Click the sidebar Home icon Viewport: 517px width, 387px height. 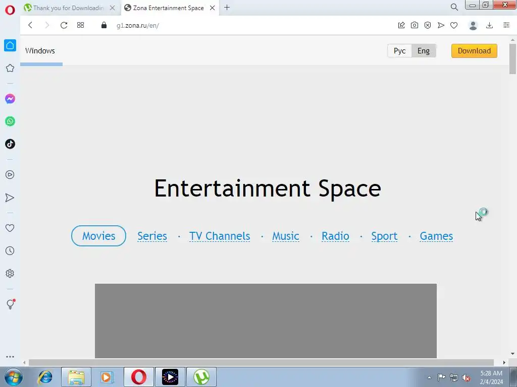(x=10, y=45)
